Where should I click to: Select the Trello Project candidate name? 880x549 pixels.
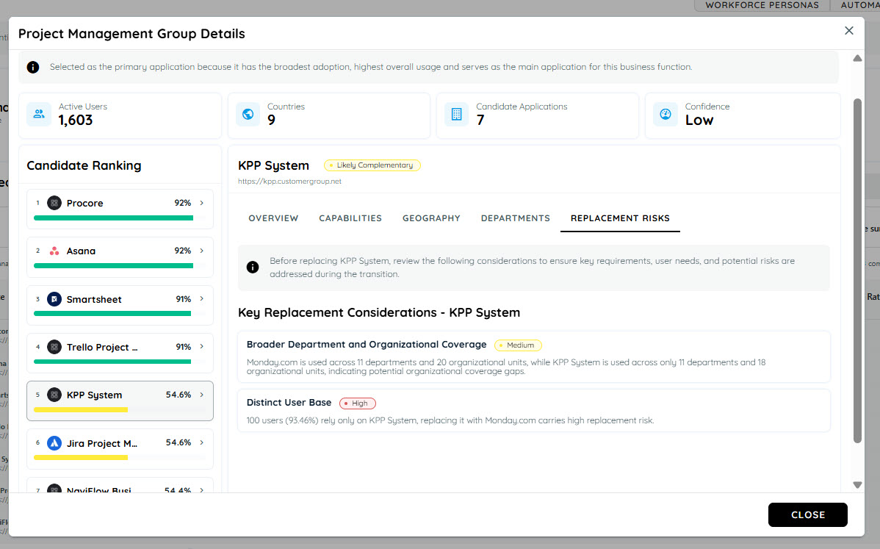click(x=102, y=348)
